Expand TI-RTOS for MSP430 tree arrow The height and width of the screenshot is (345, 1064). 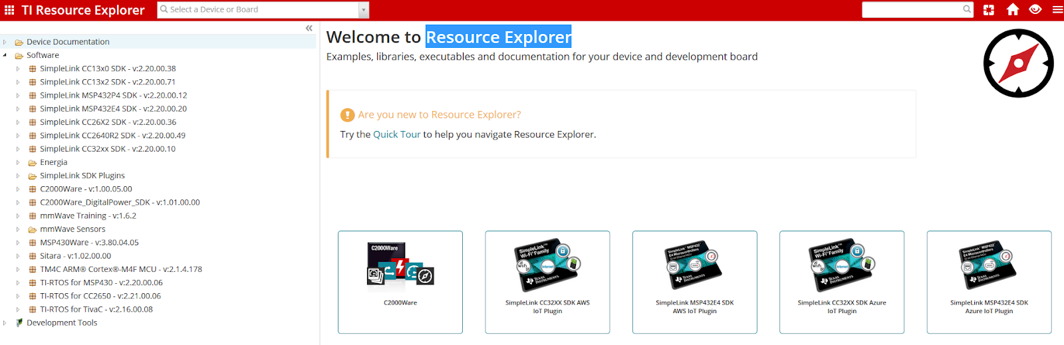tap(18, 283)
